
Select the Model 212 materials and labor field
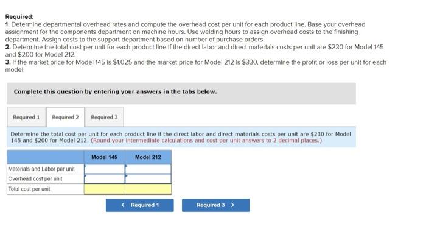(148, 169)
